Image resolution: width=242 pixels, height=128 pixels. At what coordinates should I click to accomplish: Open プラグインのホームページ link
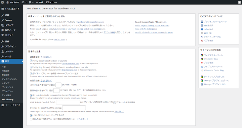coord(215,22)
